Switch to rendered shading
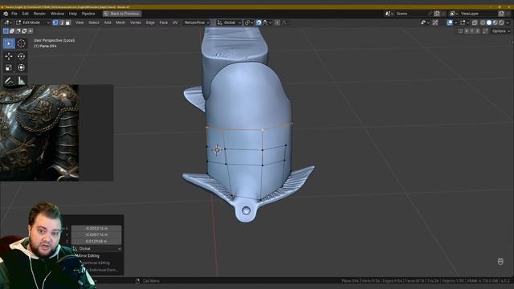514x289 pixels. 501,22
